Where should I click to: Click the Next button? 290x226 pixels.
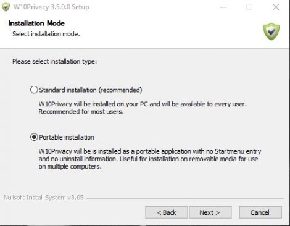point(210,212)
